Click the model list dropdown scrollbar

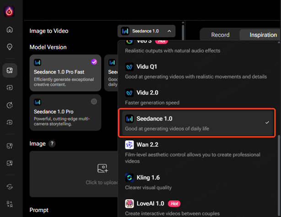279,175
